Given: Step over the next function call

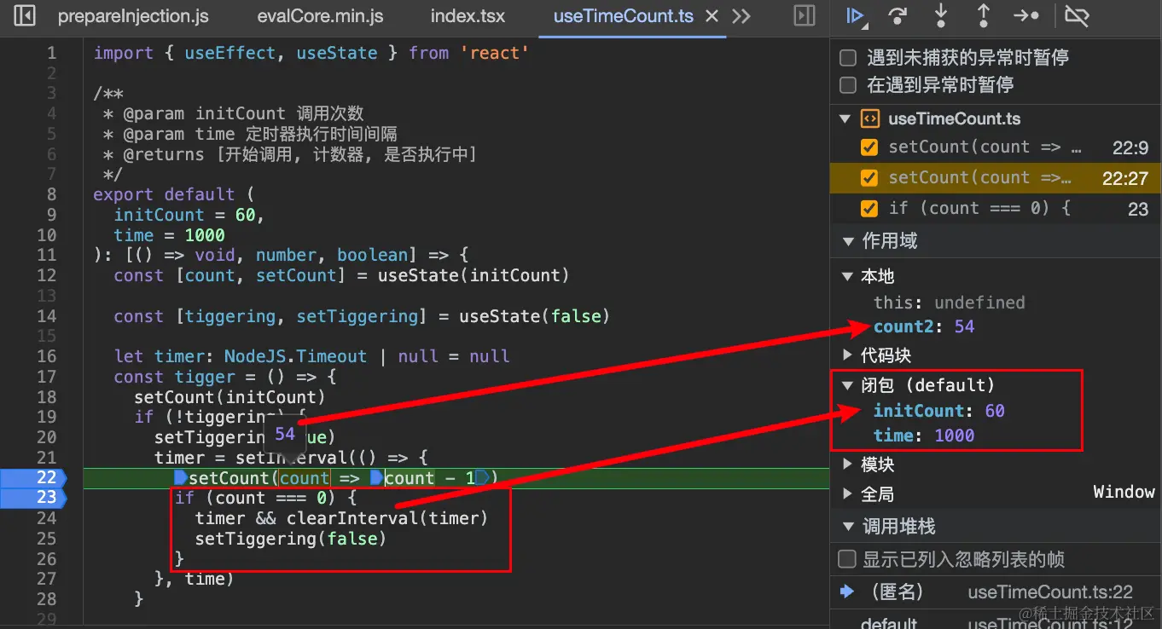Looking at the screenshot, I should click(898, 15).
